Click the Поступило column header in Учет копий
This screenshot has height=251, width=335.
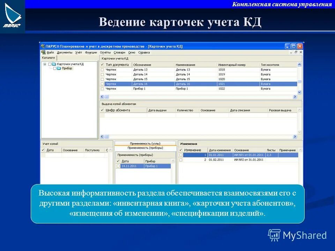point(94,150)
